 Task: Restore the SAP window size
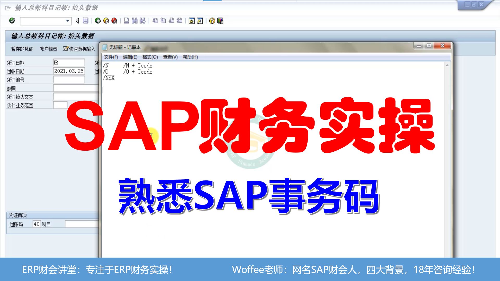[x=474, y=4]
